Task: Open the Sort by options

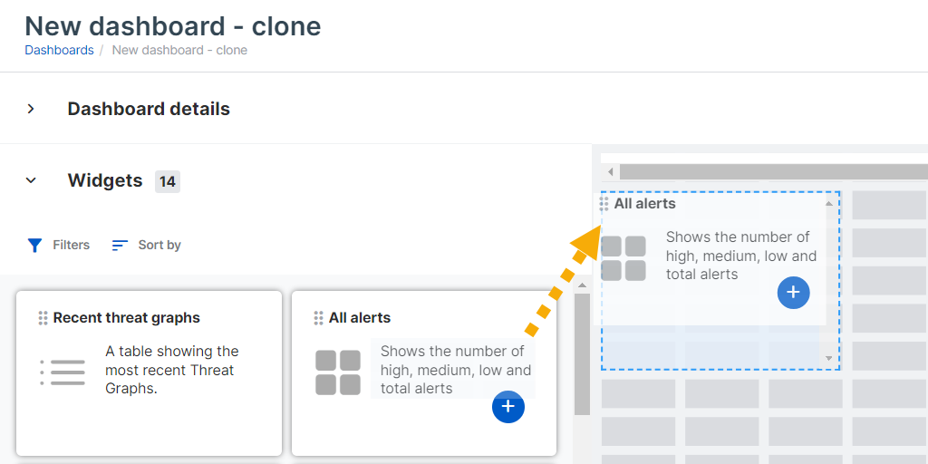Action: pyautogui.click(x=159, y=245)
